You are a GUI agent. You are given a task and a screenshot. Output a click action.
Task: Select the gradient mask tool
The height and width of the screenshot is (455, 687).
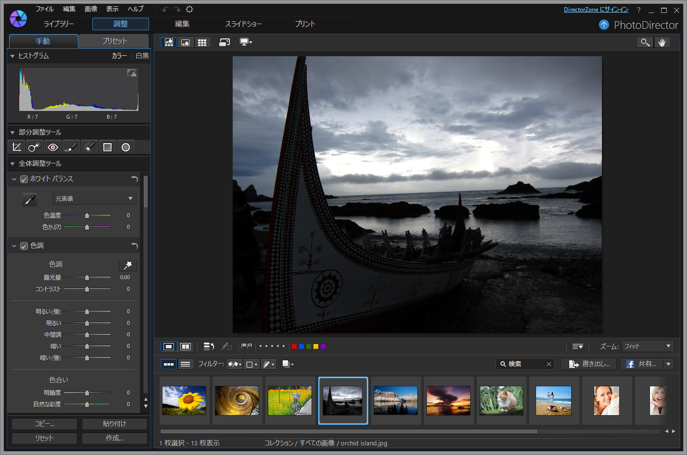coord(107,147)
